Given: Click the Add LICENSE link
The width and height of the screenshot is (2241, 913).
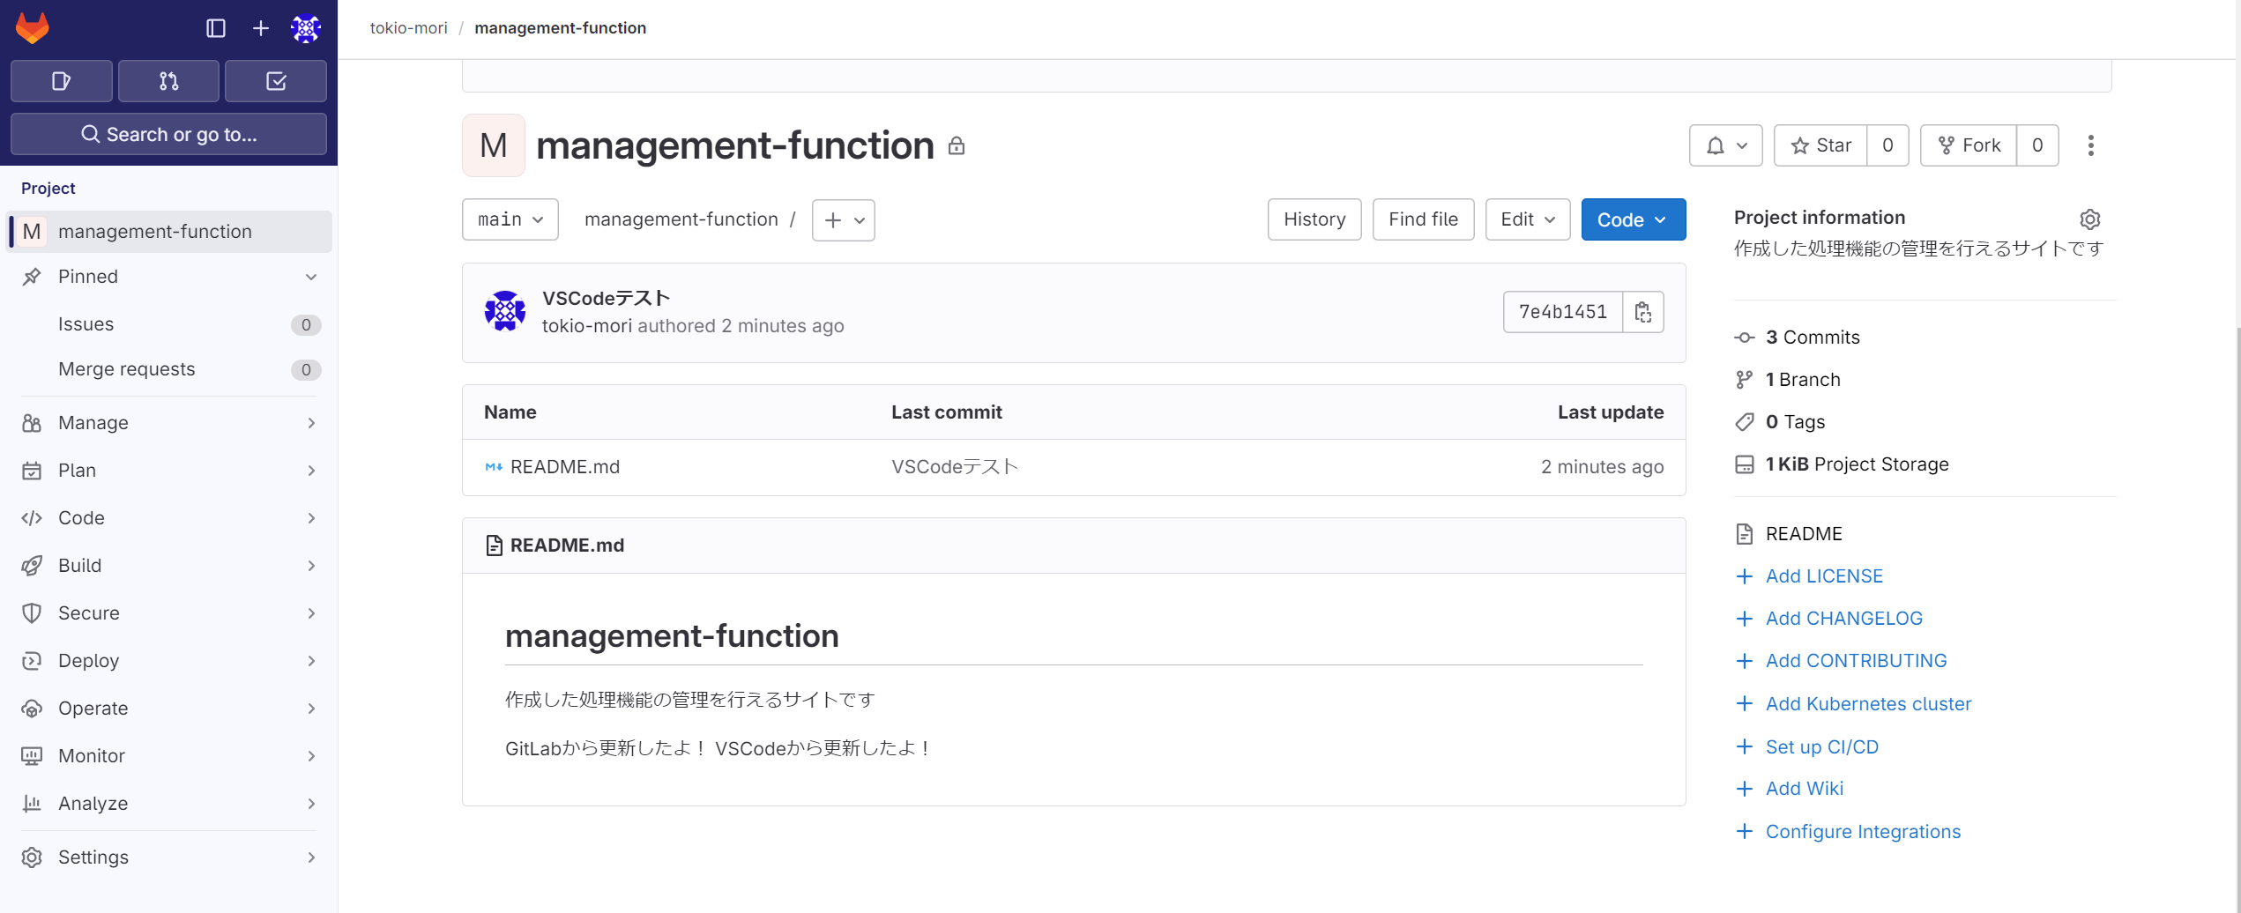Looking at the screenshot, I should point(1824,576).
